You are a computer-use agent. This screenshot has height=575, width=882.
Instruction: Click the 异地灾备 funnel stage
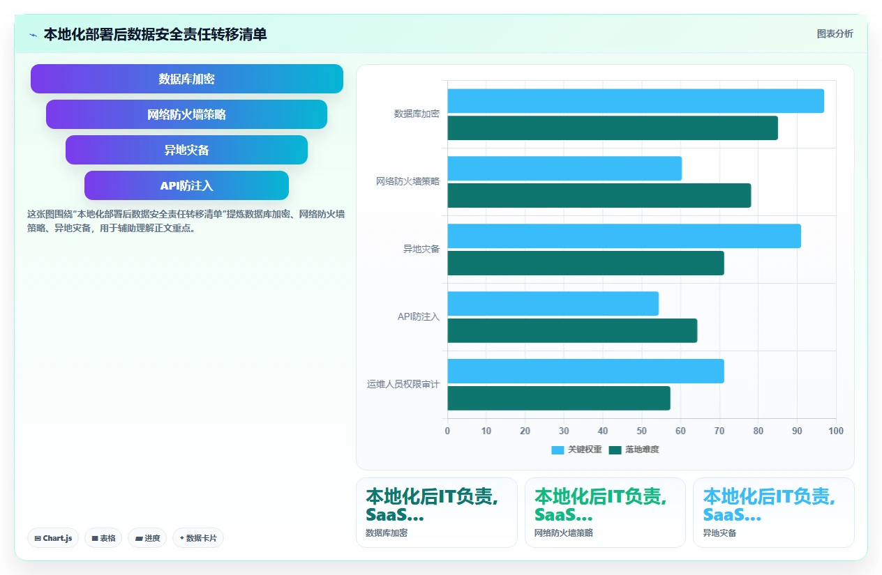tap(187, 150)
